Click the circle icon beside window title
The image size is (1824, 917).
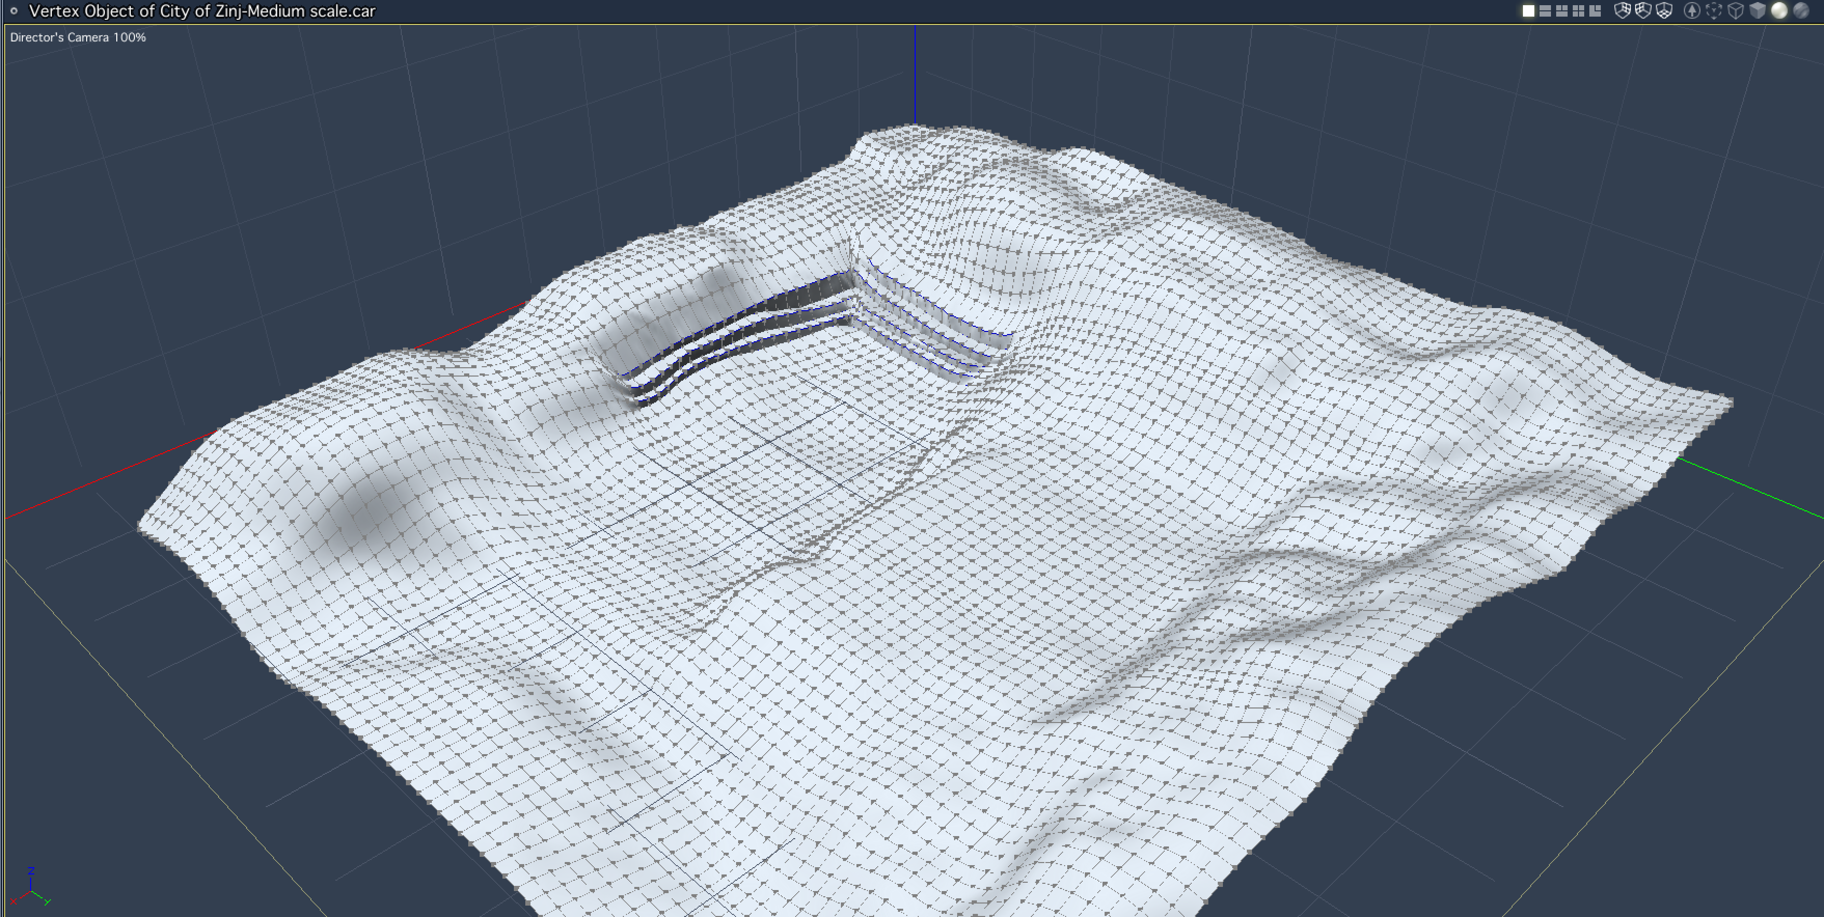pos(13,10)
